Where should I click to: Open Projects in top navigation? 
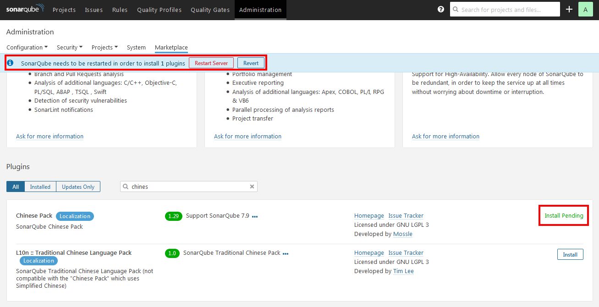[x=64, y=10]
